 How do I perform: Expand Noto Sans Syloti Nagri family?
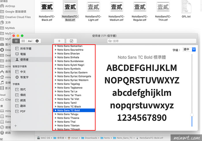coord(56,65)
